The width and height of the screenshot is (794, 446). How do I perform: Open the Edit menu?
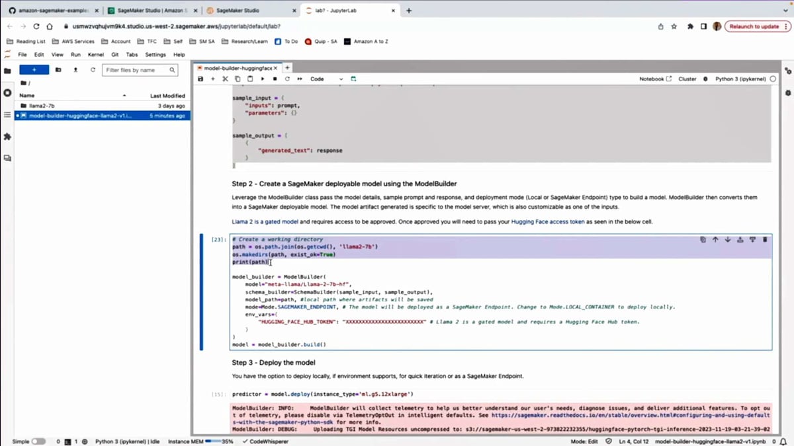(39, 55)
